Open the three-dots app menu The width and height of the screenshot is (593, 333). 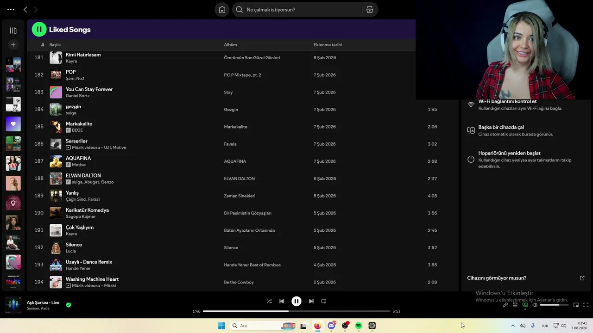point(11,9)
